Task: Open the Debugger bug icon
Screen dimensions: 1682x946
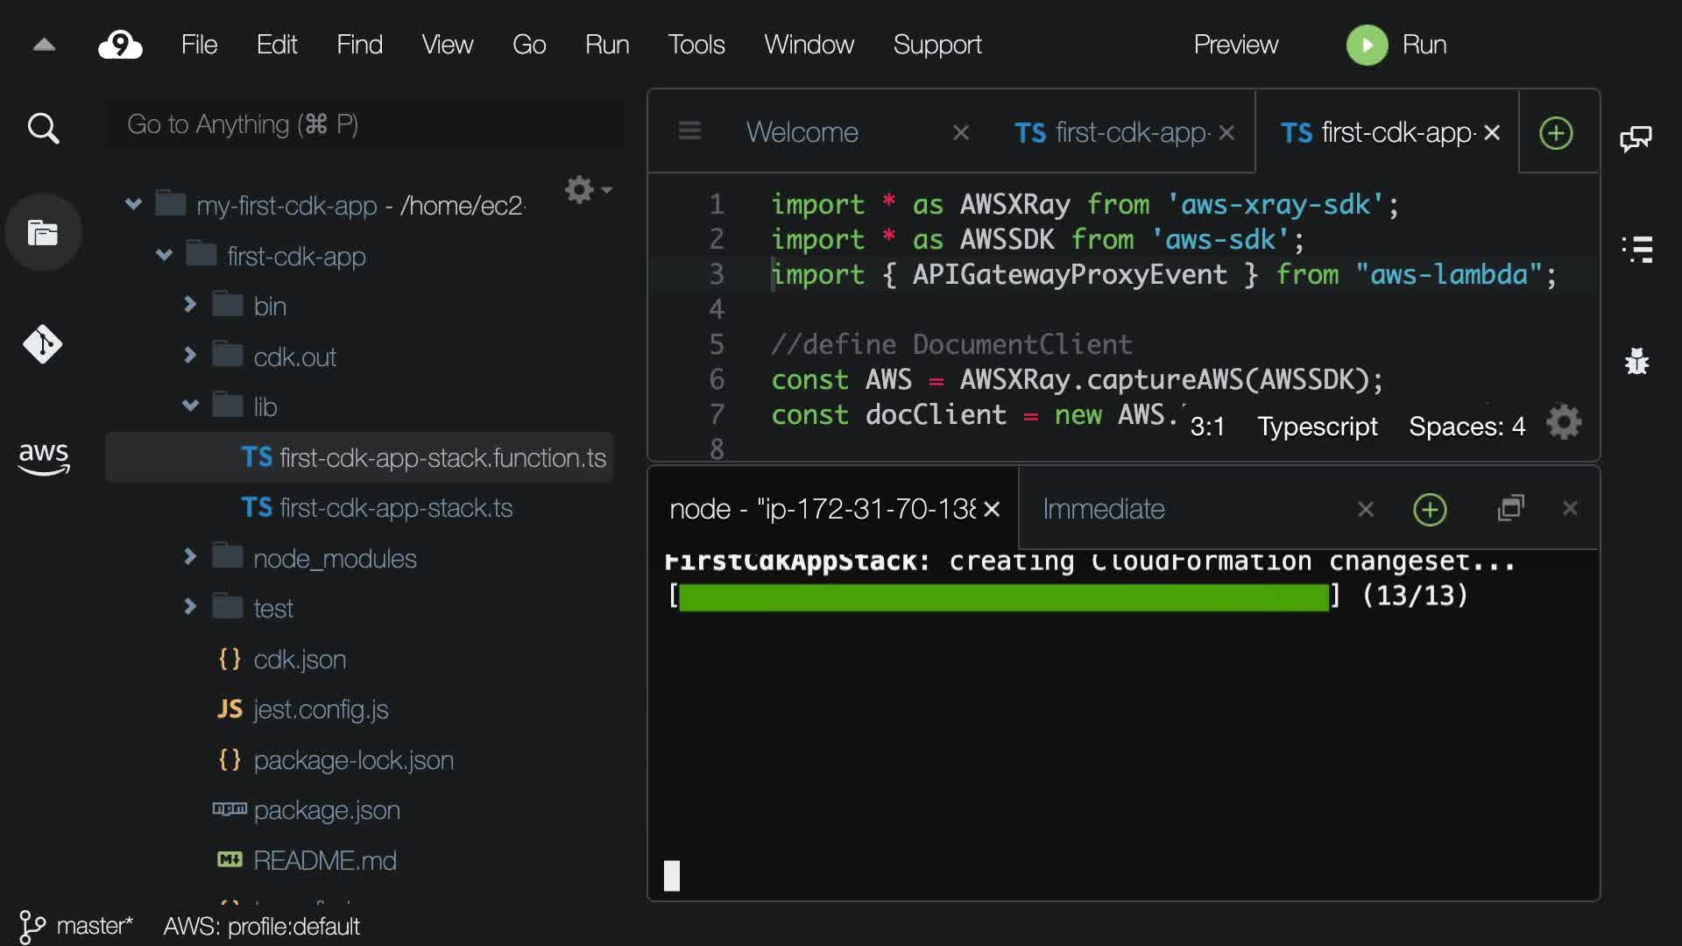Action: tap(1636, 361)
